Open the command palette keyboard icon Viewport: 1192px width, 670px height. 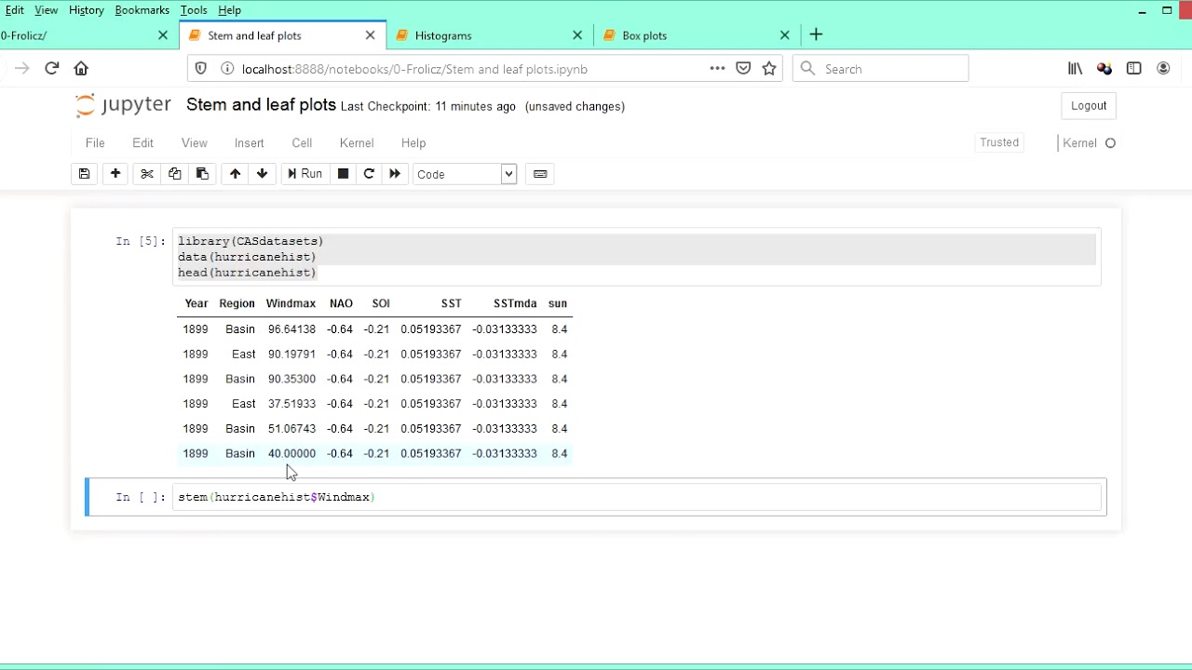point(540,174)
